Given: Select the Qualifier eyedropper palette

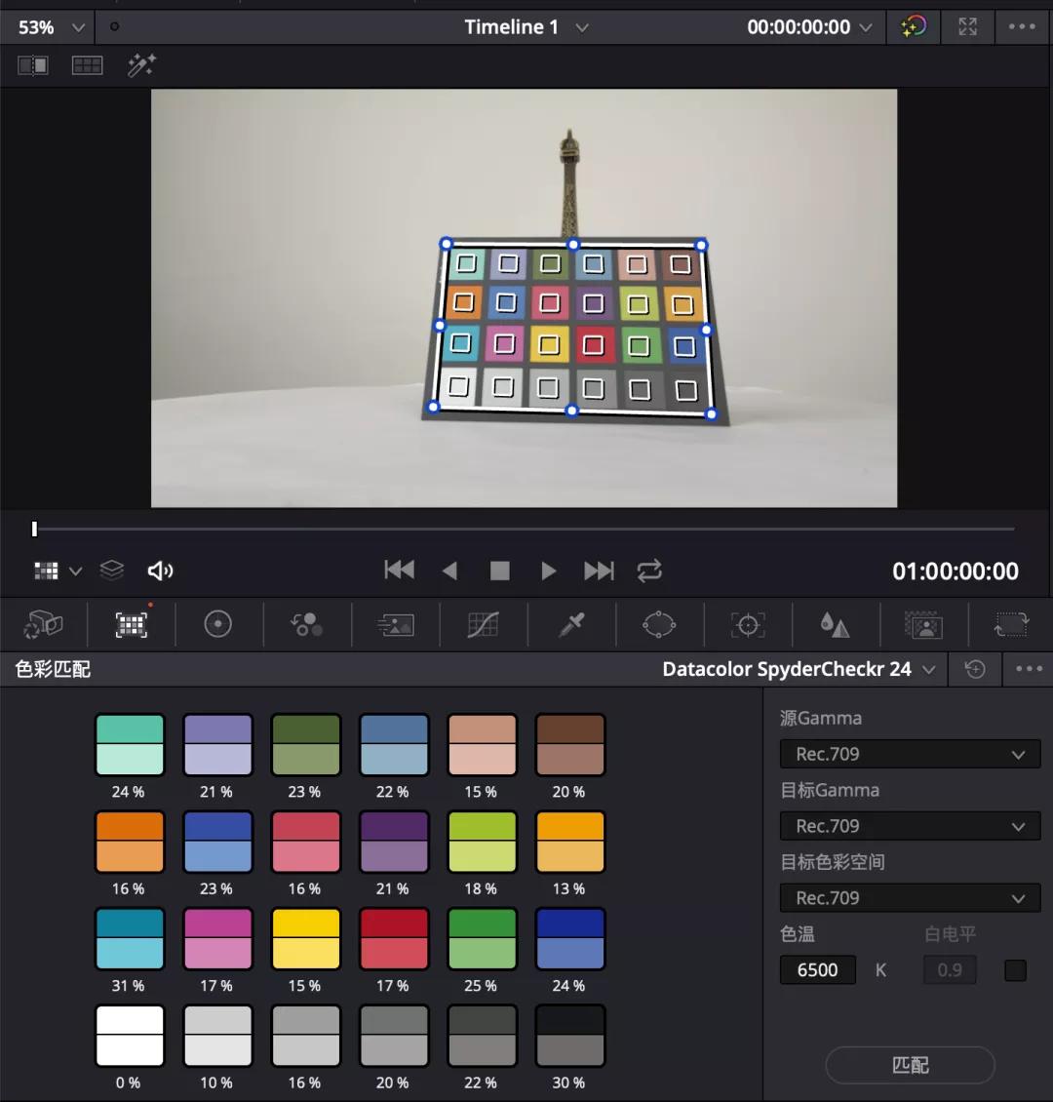Looking at the screenshot, I should click(571, 625).
